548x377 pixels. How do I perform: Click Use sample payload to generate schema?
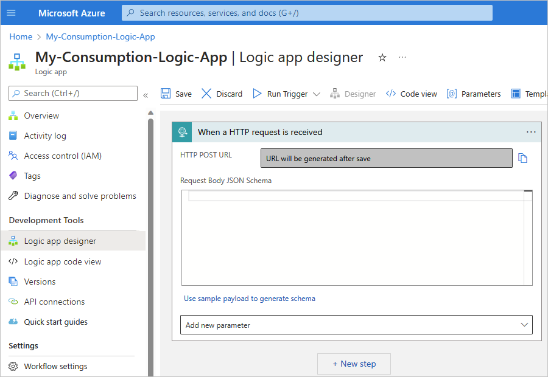tap(250, 299)
